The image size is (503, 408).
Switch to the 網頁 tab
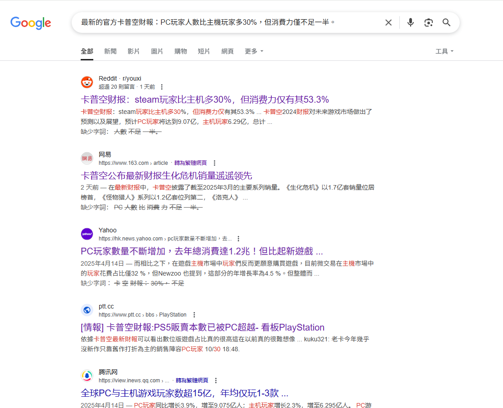coord(228,51)
